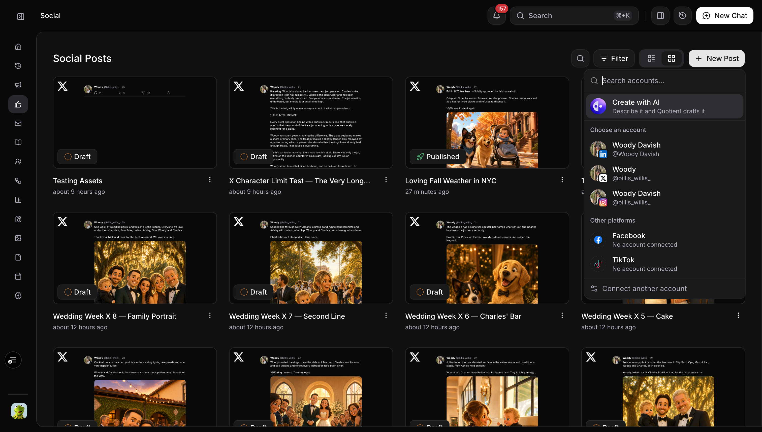Viewport: 762px width, 432px height.
Task: Start a New Chat
Action: 724,16
